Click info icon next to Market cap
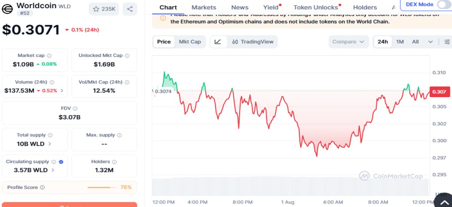 click(x=49, y=56)
